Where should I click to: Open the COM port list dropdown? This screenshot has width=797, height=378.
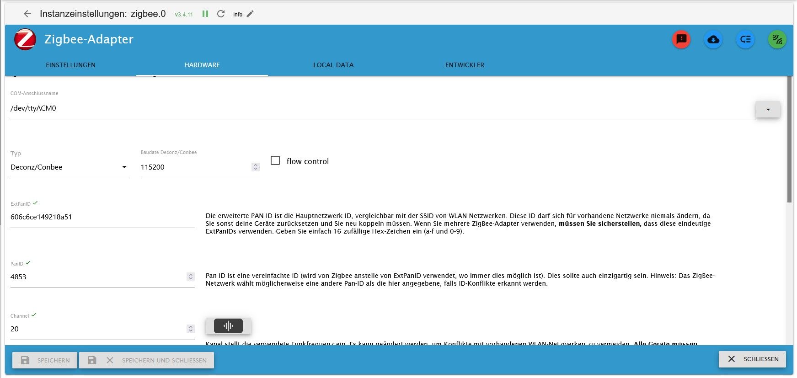tap(768, 109)
